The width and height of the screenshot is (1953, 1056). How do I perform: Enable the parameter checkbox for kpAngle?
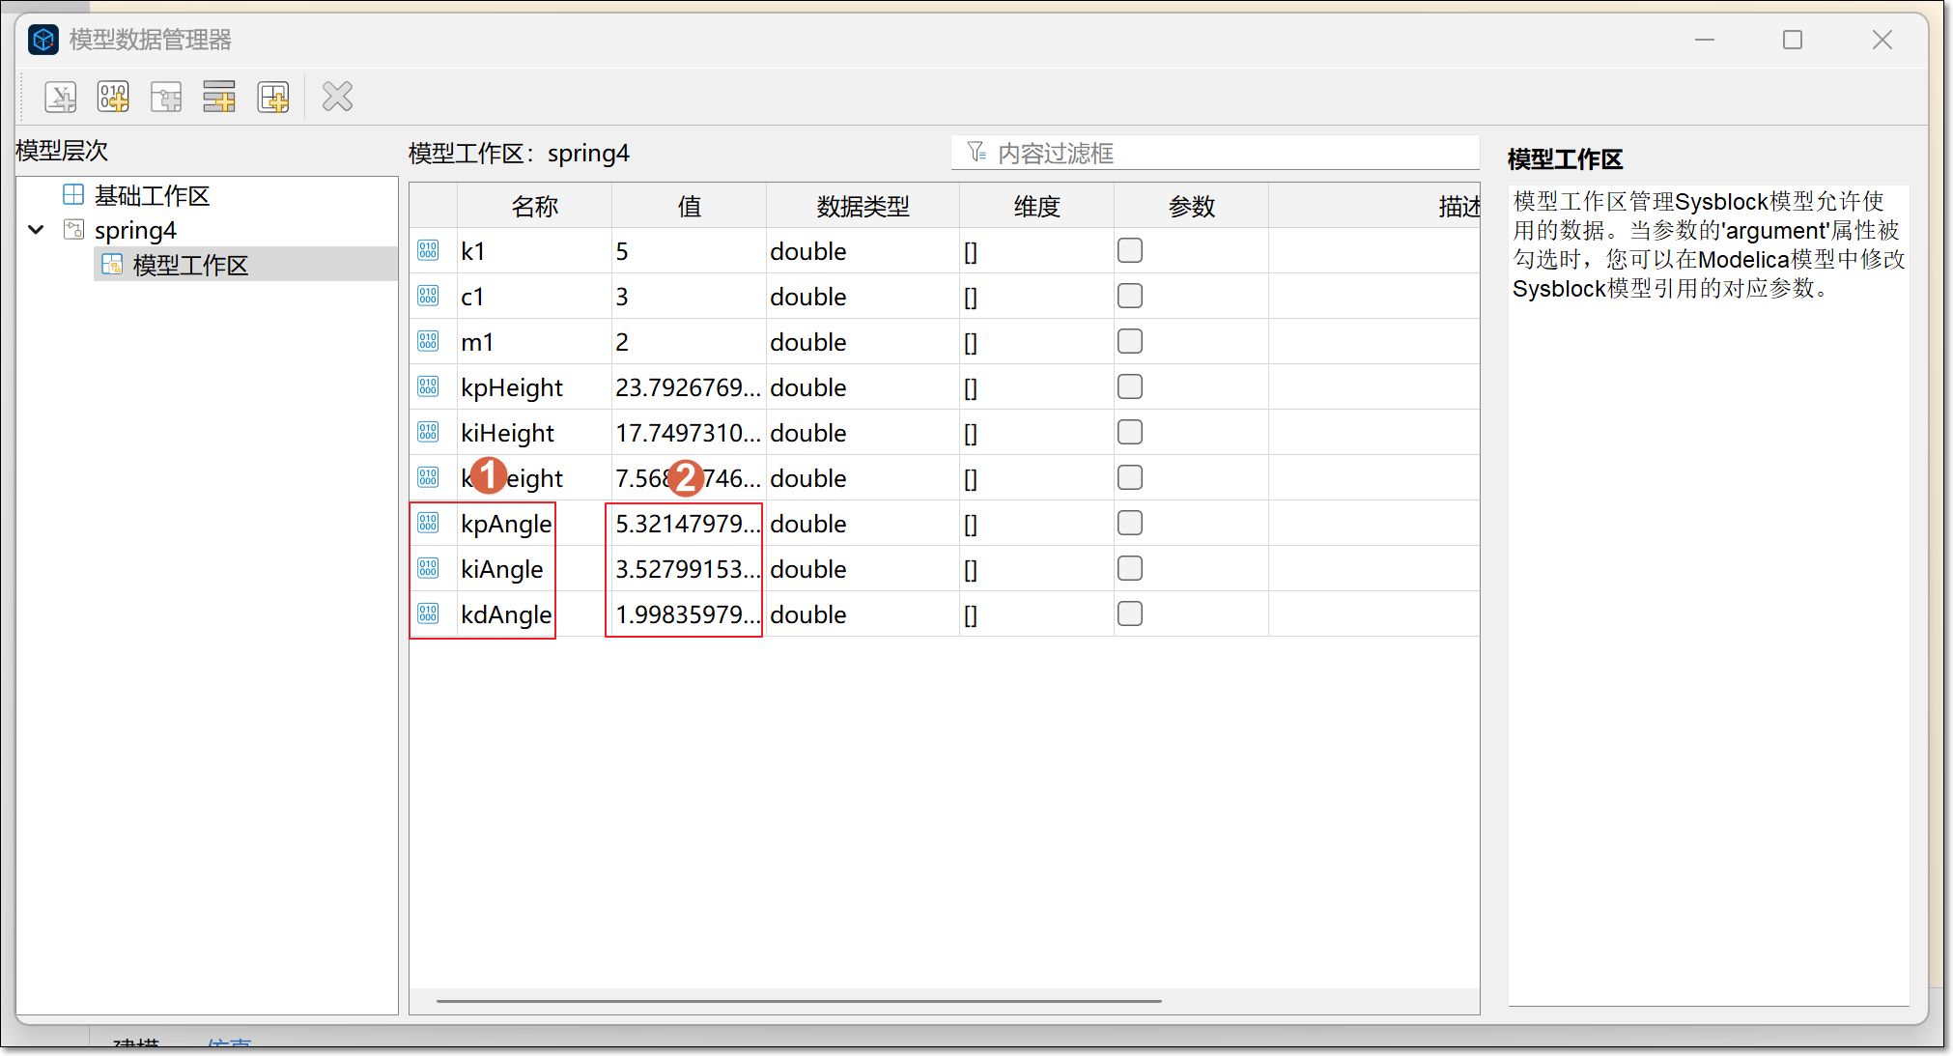[x=1130, y=524]
